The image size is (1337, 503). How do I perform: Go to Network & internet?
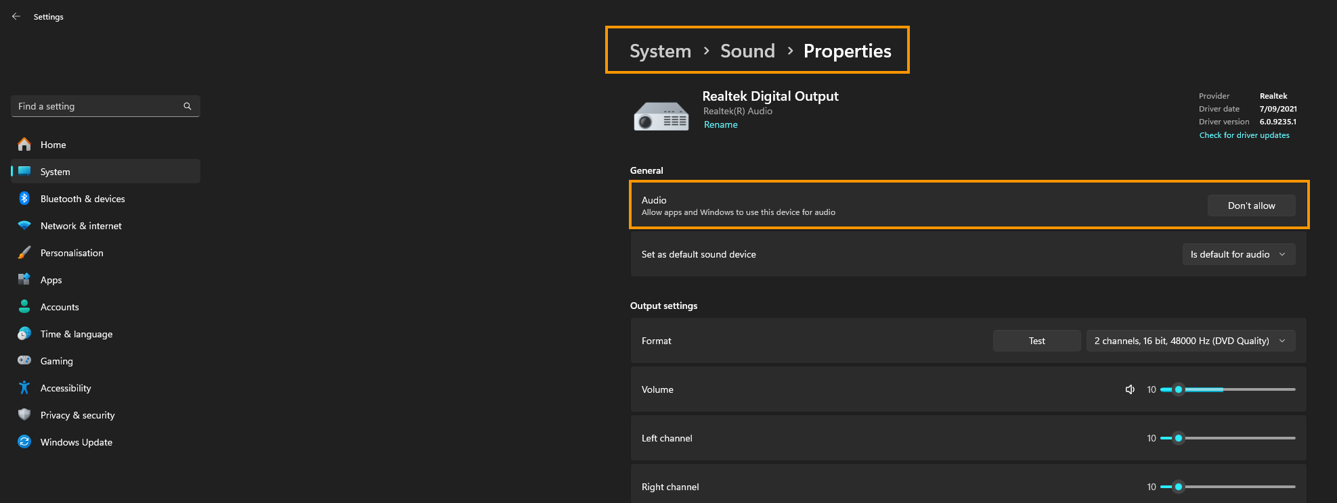[x=106, y=226]
